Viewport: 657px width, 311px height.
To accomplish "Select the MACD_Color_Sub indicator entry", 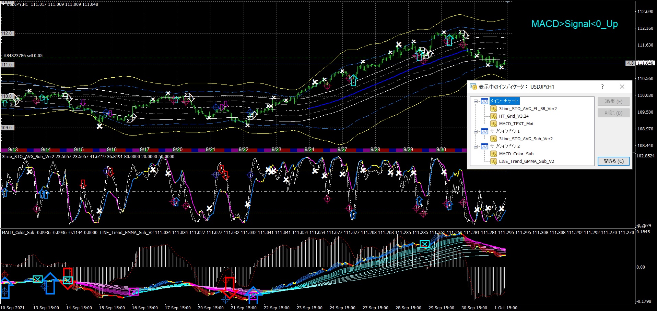I will tap(516, 154).
